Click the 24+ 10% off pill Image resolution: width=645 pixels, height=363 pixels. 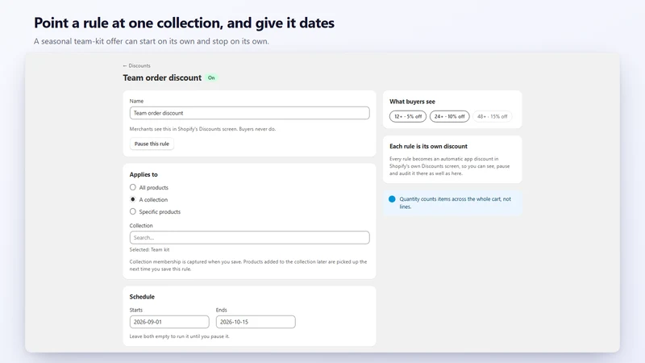click(449, 116)
